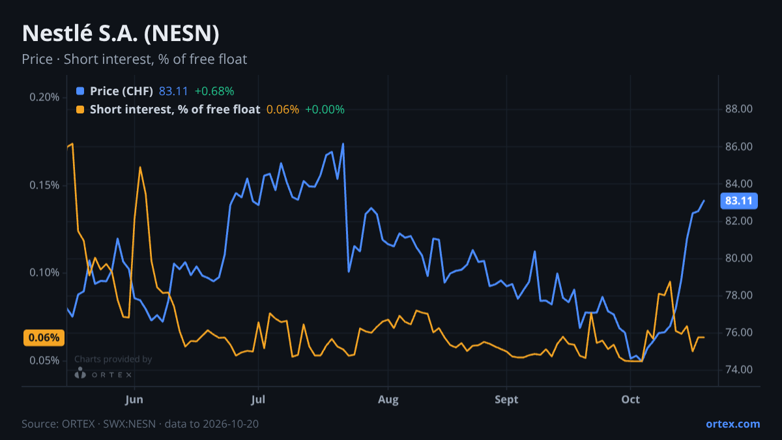Click the 0.15% left axis label
782x440 pixels.
pyautogui.click(x=44, y=185)
